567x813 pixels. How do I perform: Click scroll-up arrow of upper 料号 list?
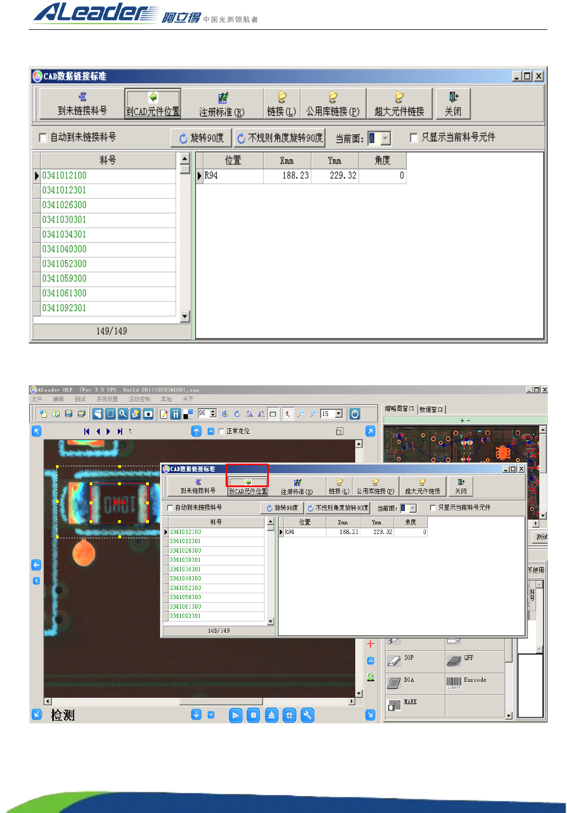tap(185, 158)
